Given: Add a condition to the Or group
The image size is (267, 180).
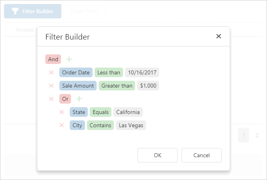Looking at the screenshot, I should pos(79,99).
